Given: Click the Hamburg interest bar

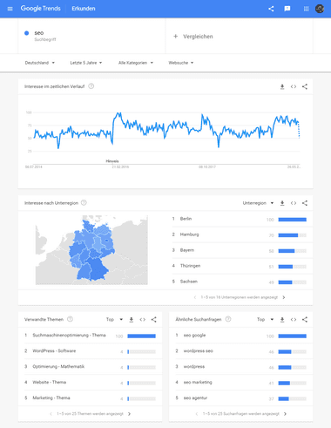Looking at the screenshot, I should pos(293,235).
